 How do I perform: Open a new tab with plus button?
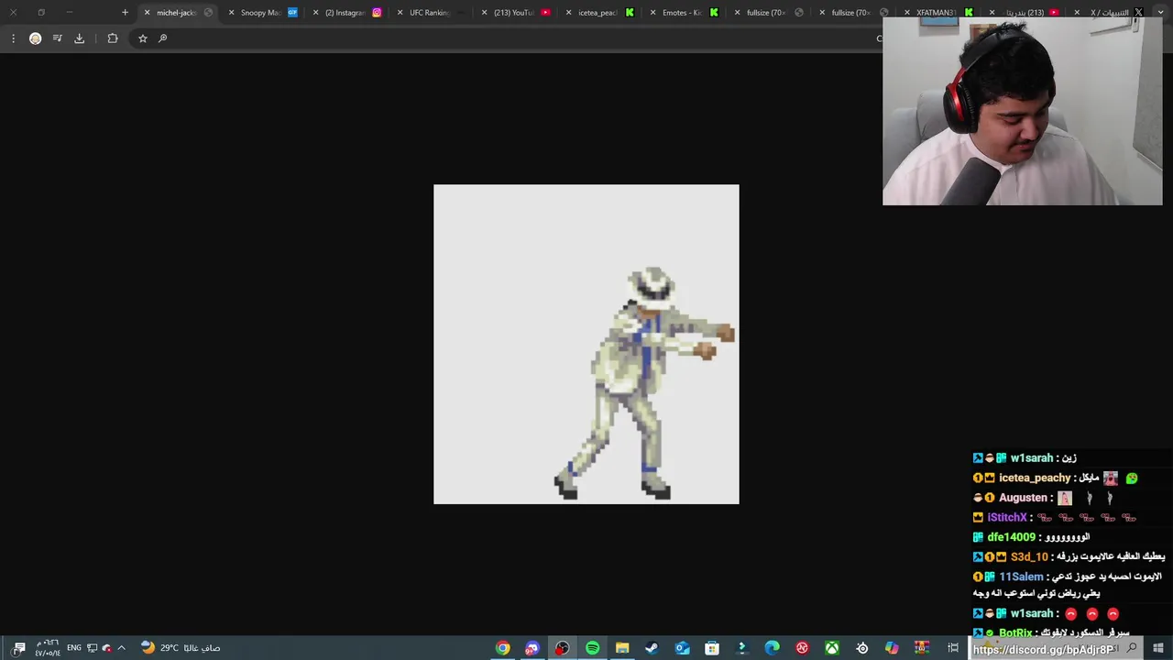click(125, 12)
